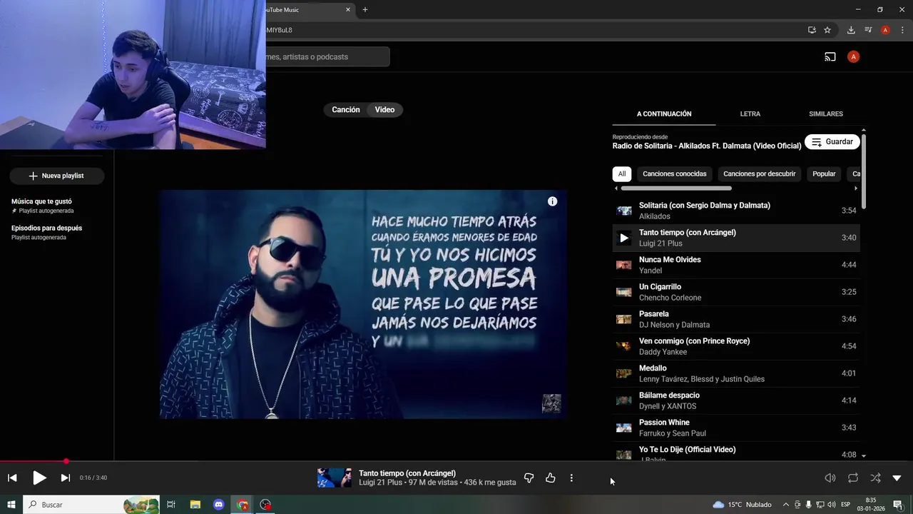Viewport: 913px width, 514px height.
Task: Click the filter chips horizontal scrollbar
Action: [676, 188]
